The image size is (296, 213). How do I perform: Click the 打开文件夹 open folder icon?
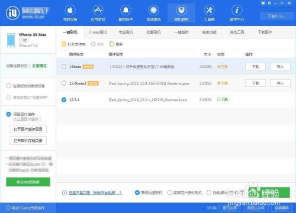click(x=63, y=44)
